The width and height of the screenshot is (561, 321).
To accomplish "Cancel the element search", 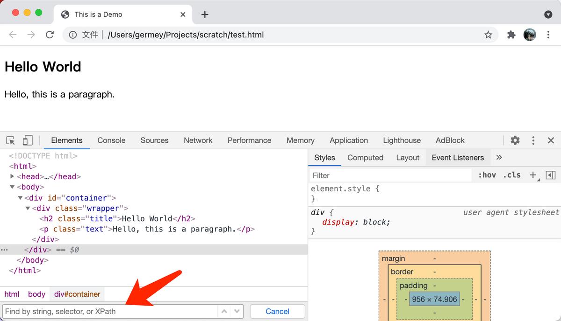I will pyautogui.click(x=277, y=311).
